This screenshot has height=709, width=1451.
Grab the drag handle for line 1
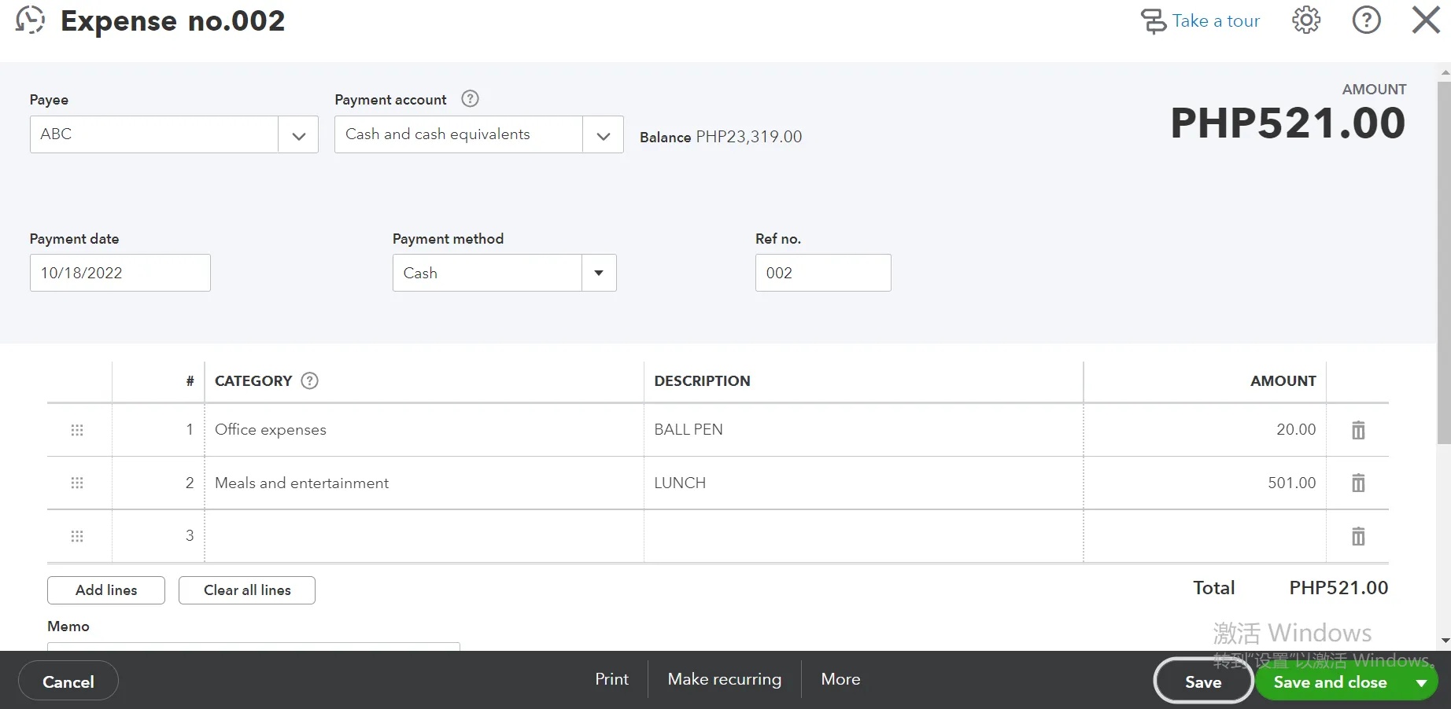pos(77,430)
